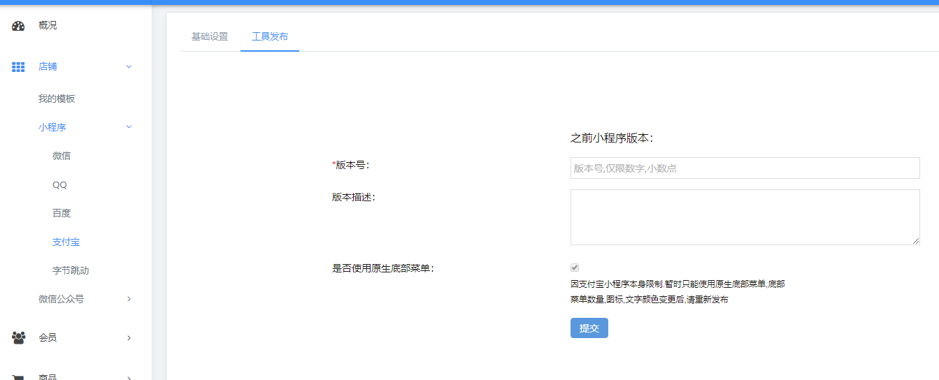Viewport: 939px width, 380px height.
Task: Expand the 微信公众号 submenu arrow
Action: click(129, 299)
